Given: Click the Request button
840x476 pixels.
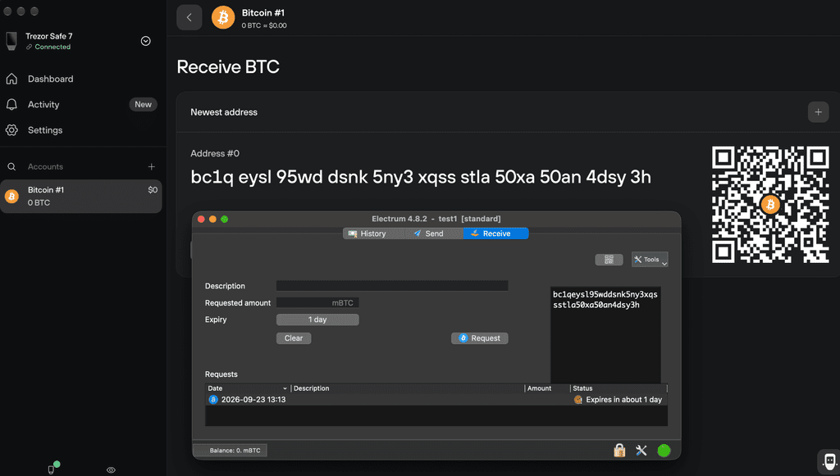Looking at the screenshot, I should [x=479, y=338].
